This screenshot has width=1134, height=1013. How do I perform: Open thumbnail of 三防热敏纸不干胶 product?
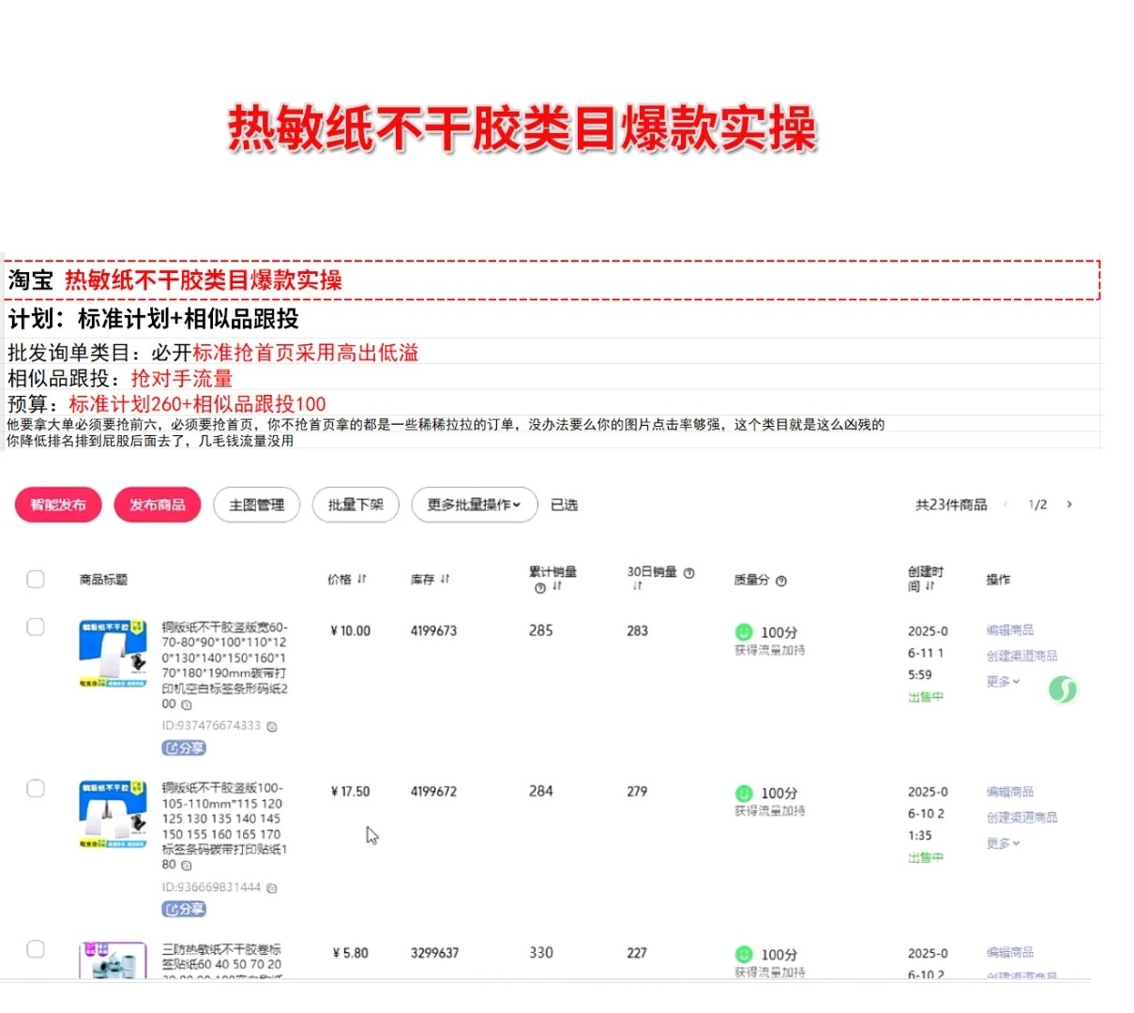[x=113, y=960]
